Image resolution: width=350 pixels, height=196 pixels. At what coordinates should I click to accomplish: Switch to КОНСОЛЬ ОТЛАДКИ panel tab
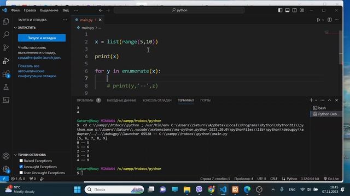(157, 100)
